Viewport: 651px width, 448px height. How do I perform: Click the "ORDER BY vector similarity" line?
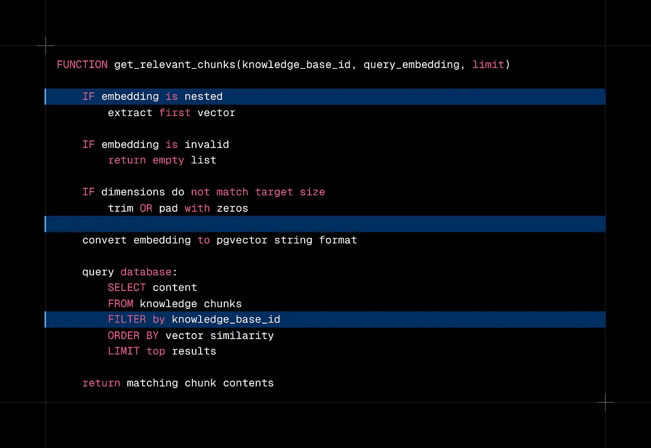pyautogui.click(x=191, y=336)
